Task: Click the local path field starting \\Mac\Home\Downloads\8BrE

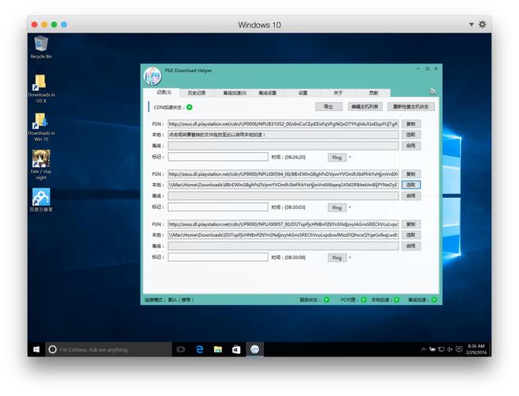Action: tap(284, 185)
